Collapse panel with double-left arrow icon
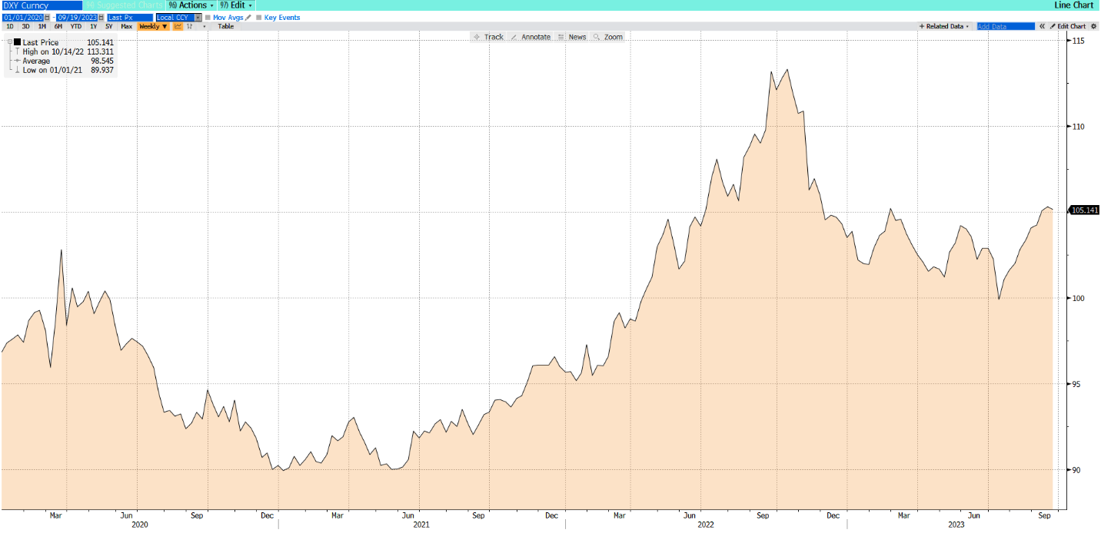 [x=1043, y=26]
